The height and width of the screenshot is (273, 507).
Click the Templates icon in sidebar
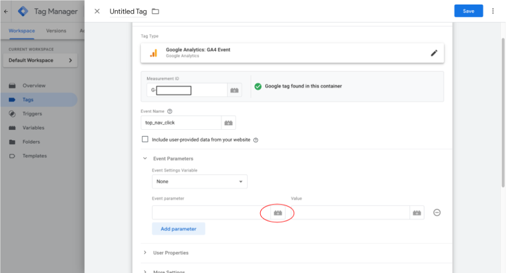point(12,156)
